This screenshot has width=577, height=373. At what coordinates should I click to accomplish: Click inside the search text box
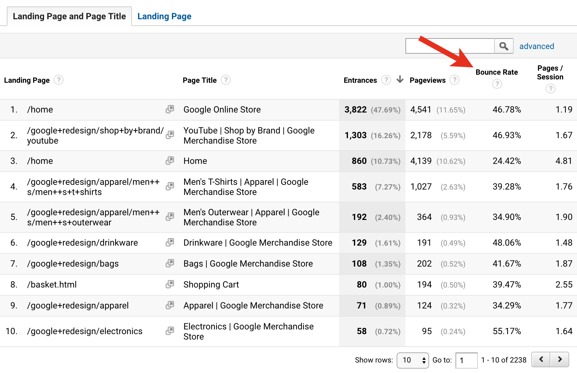pyautogui.click(x=450, y=46)
